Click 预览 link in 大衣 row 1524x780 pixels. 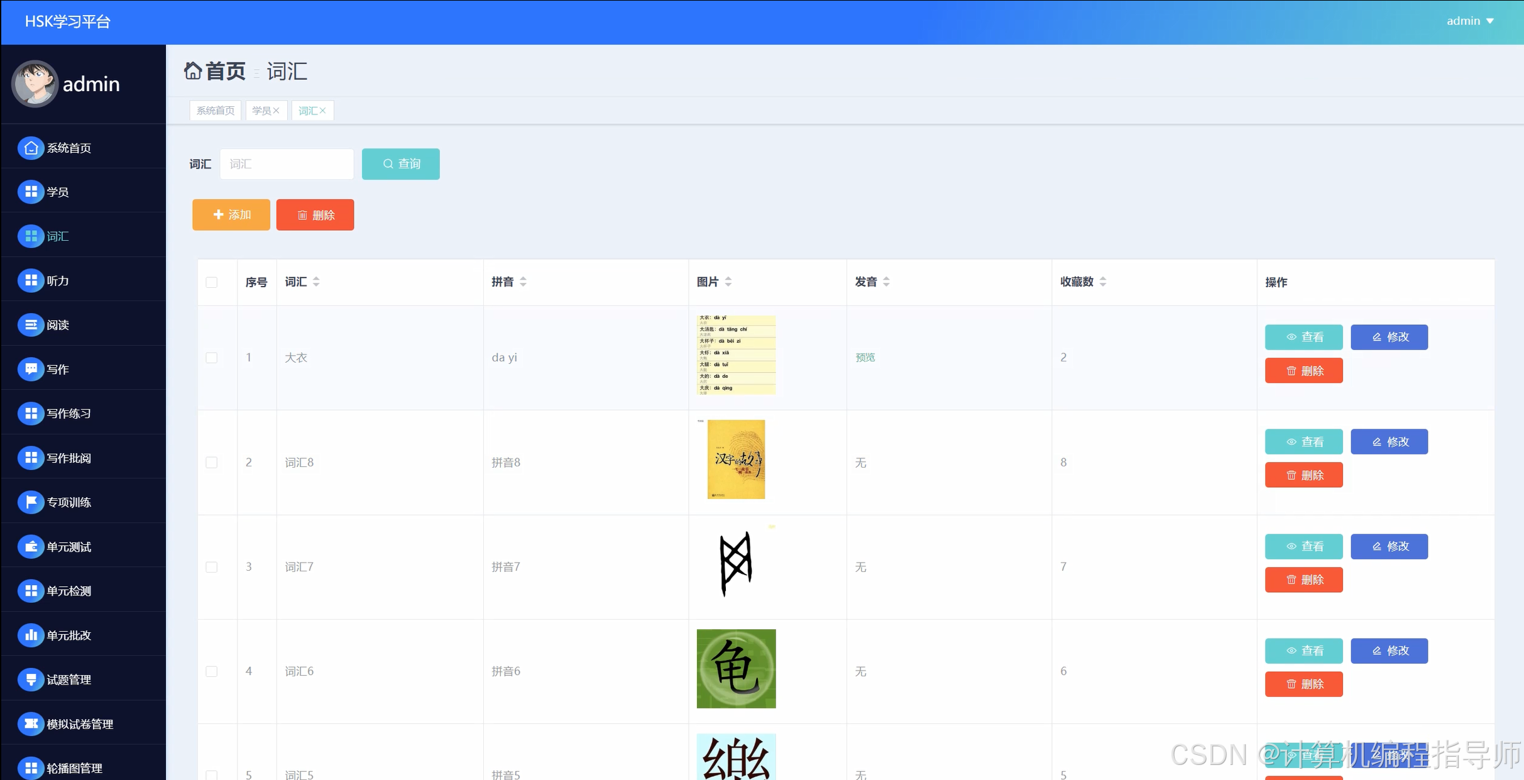865,358
